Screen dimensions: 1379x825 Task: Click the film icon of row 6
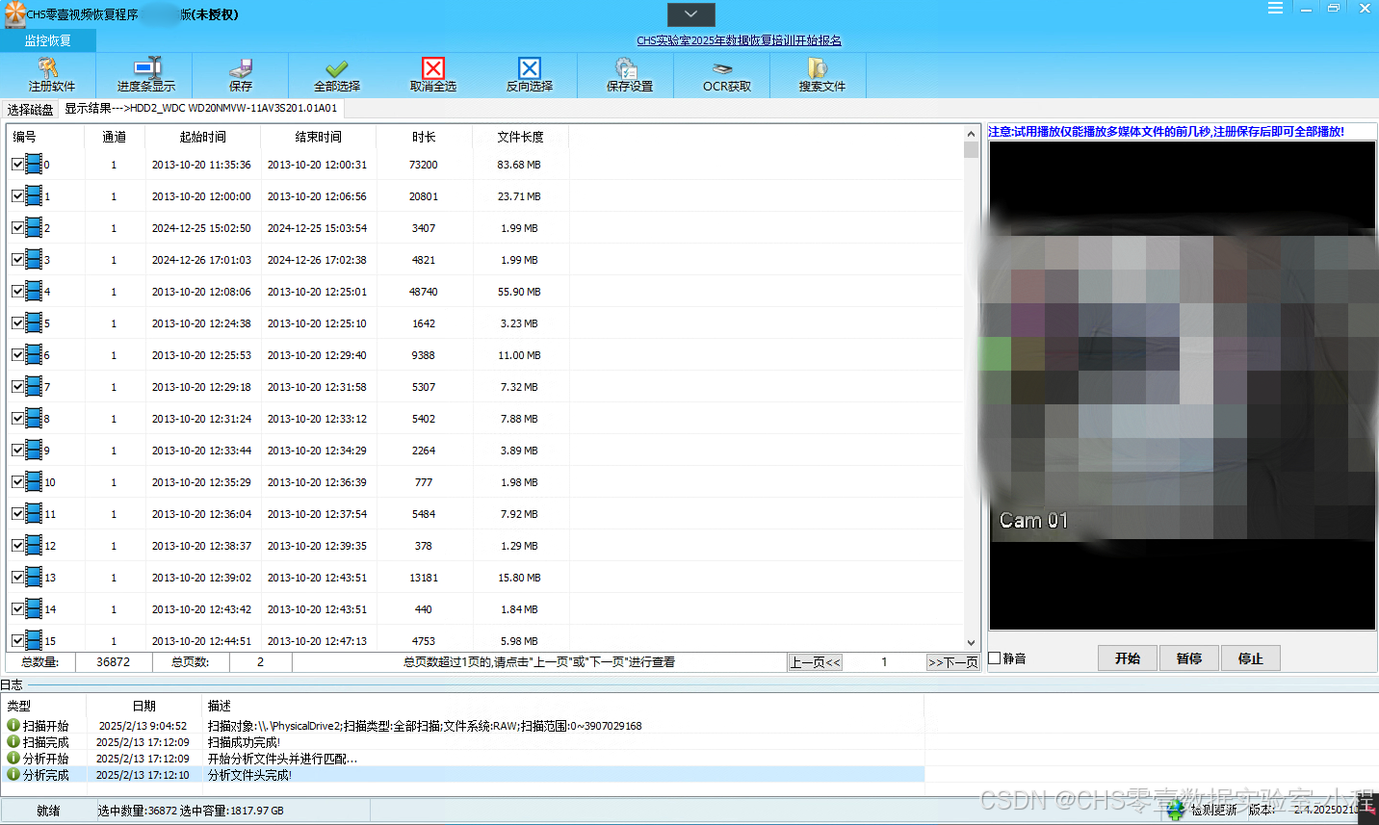pyautogui.click(x=34, y=355)
